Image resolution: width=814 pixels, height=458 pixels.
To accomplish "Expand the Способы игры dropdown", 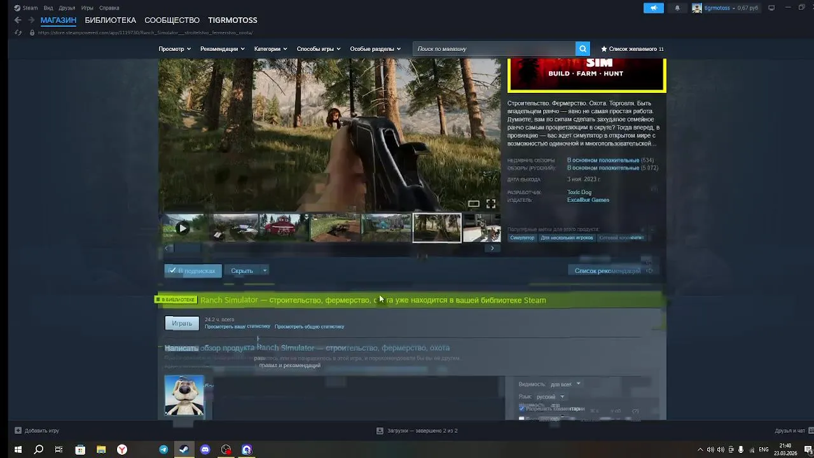I will coord(319,49).
